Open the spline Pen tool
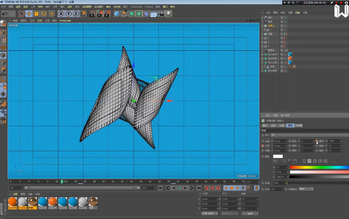 [124, 14]
